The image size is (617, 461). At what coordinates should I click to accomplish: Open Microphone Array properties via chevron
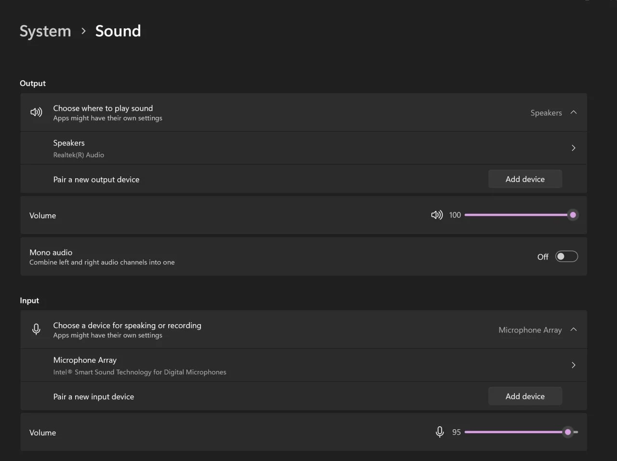pyautogui.click(x=574, y=365)
